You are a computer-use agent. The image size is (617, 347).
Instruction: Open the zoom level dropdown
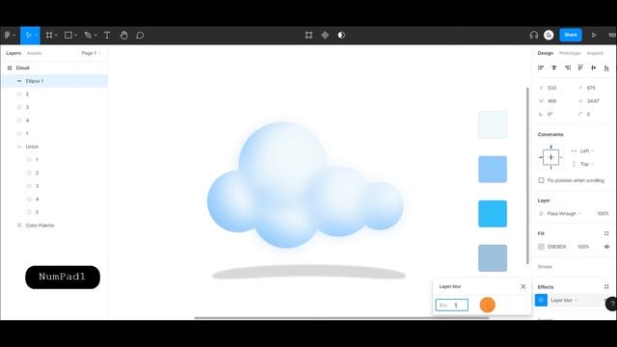[612, 35]
